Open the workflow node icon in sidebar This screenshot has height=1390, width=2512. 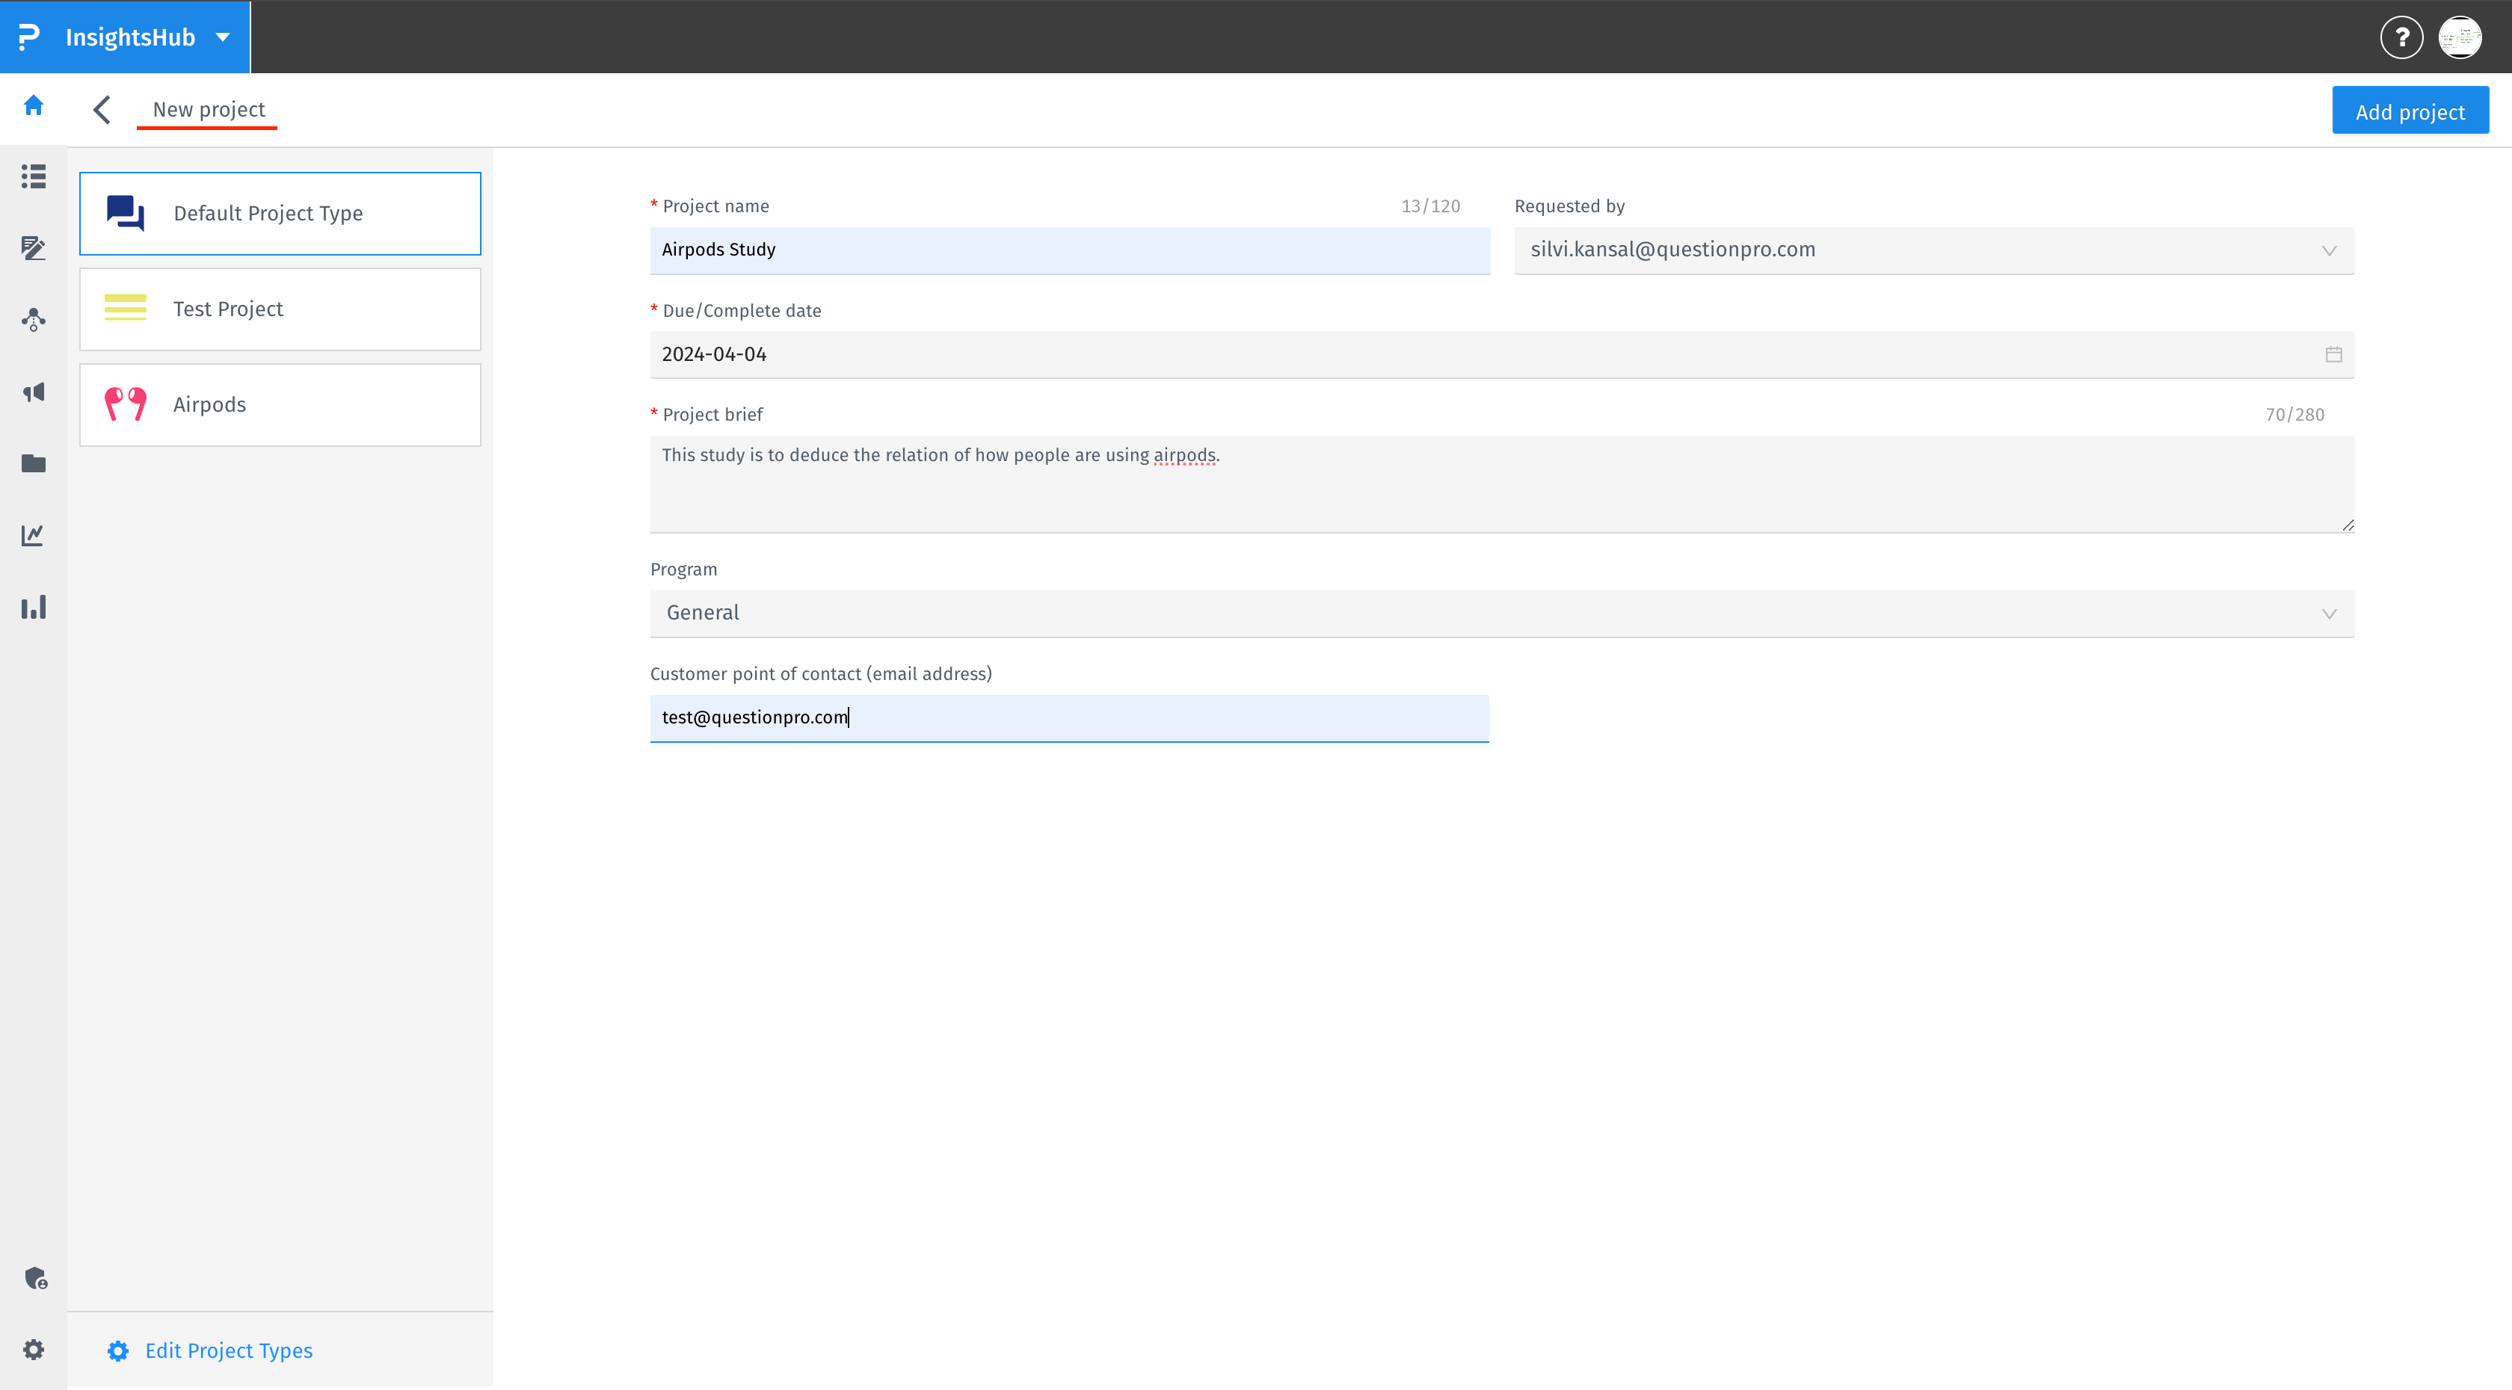(33, 321)
